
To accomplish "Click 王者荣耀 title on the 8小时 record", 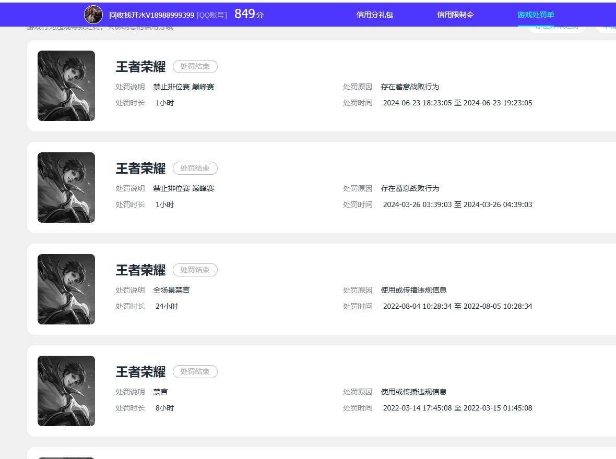I will pyautogui.click(x=140, y=372).
